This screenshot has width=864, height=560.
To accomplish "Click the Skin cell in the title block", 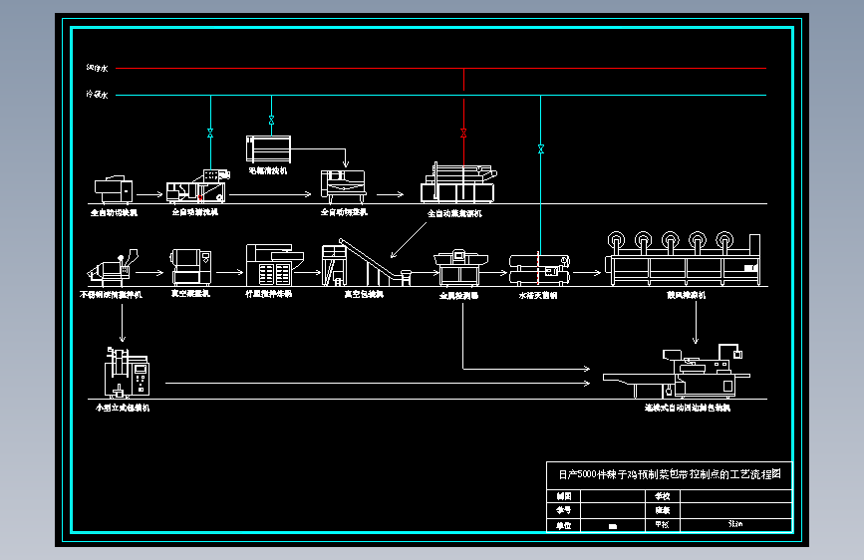I will tap(735, 524).
